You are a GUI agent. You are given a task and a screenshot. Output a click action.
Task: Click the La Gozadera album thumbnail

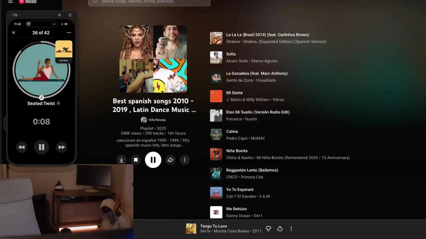click(216, 77)
